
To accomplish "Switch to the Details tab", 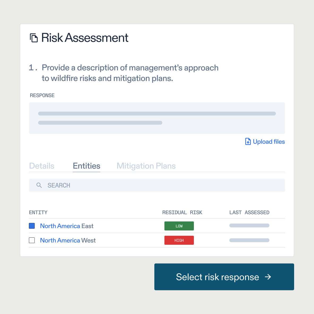I will click(42, 166).
